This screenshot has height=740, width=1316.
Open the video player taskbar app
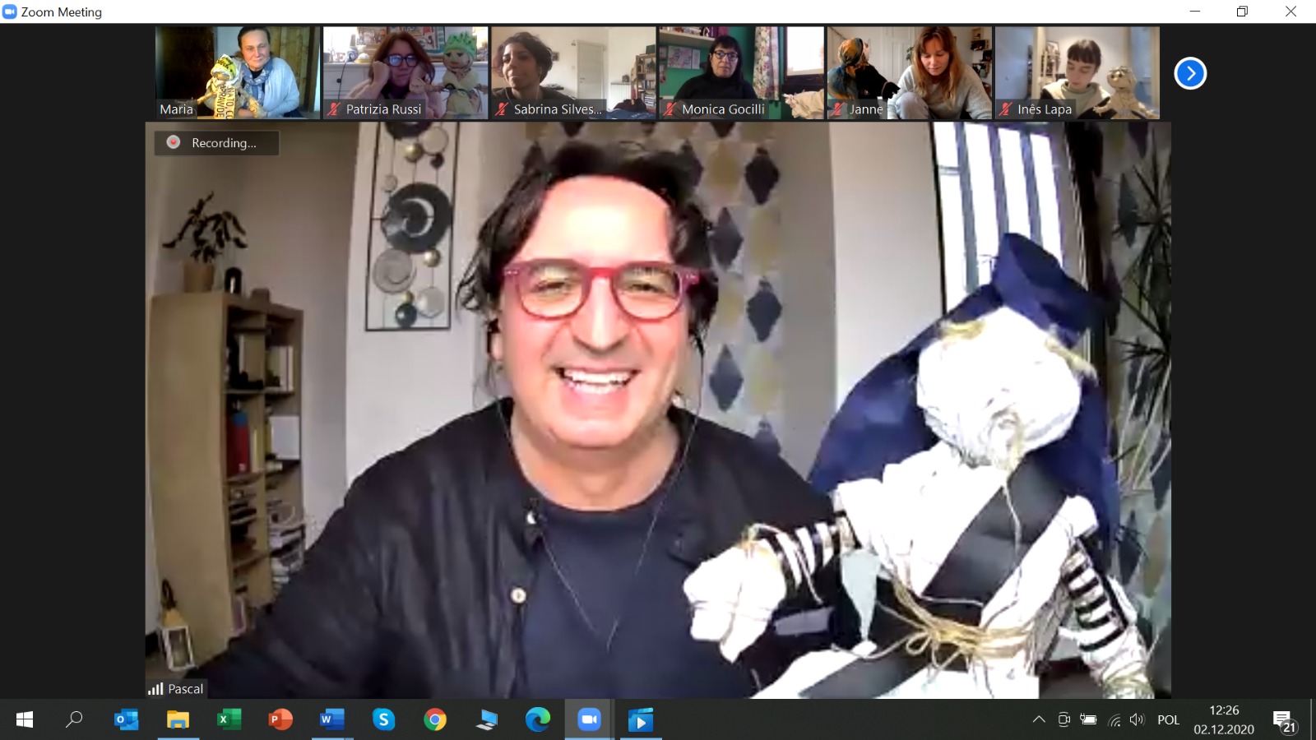click(641, 720)
